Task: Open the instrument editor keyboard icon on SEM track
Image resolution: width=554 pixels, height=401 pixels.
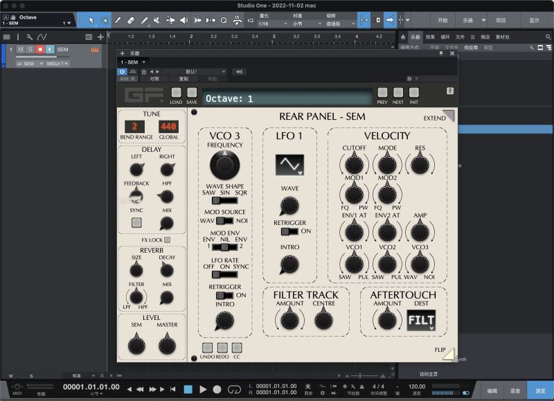Action: coord(95,49)
